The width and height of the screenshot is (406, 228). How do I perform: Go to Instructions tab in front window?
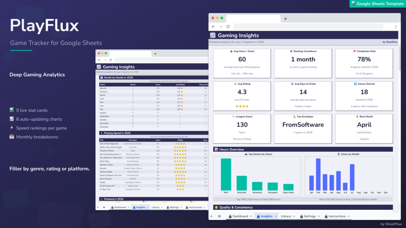pos(337,216)
